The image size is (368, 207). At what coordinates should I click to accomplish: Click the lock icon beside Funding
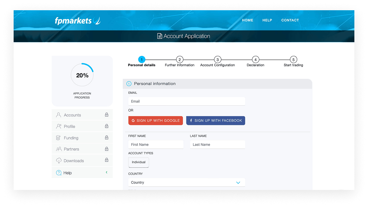tap(107, 138)
